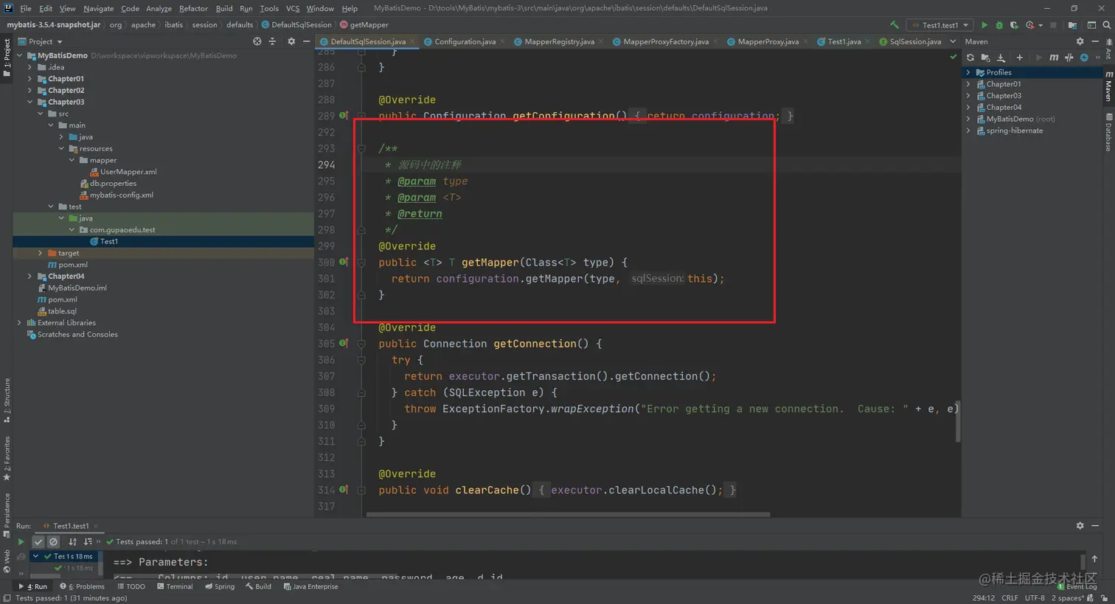Toggle show ignored tests button
Image resolution: width=1115 pixels, height=604 pixels.
coord(53,542)
